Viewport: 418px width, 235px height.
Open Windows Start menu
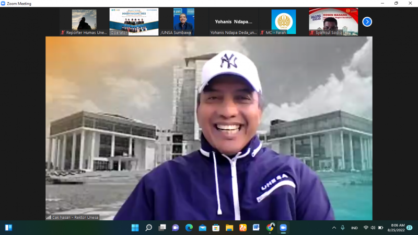click(135, 228)
